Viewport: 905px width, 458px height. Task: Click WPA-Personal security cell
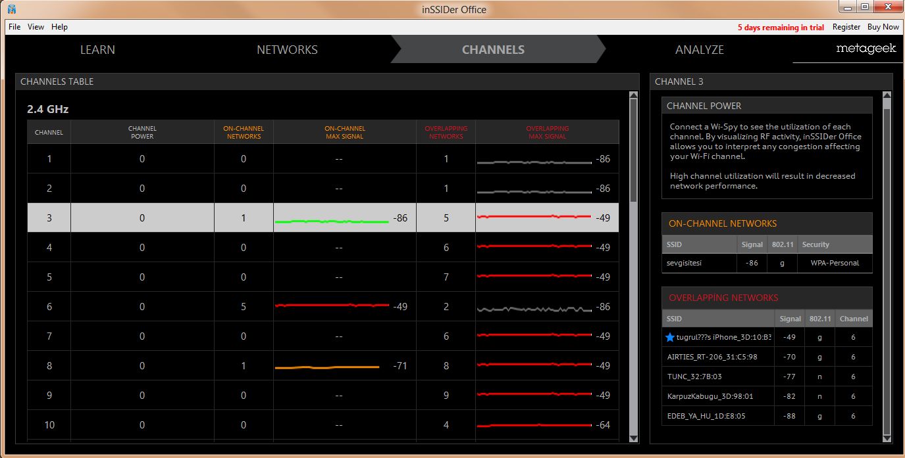(x=834, y=263)
